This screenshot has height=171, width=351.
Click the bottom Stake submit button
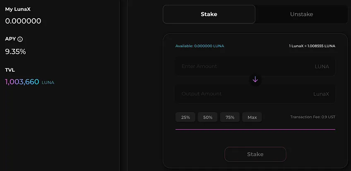255,154
